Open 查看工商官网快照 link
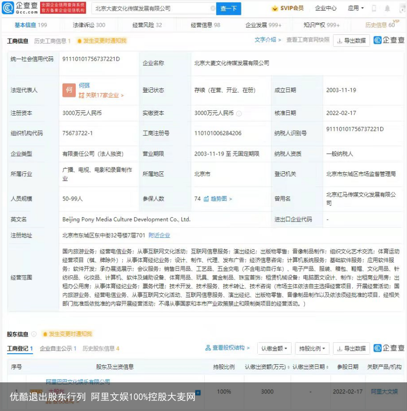This screenshot has height=411, width=407. point(308,40)
